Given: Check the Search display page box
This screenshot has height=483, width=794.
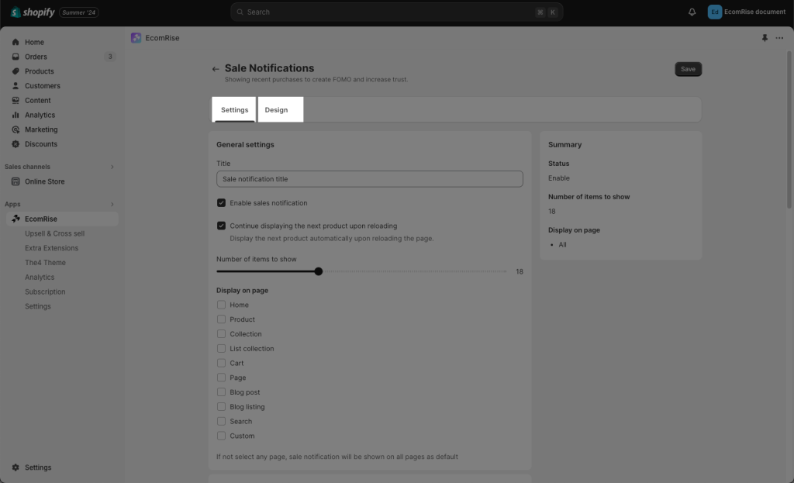Looking at the screenshot, I should (221, 421).
